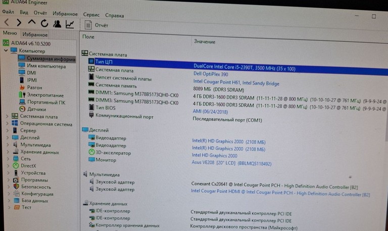Go back with the left arrow toolbar icon
Image resolution: width=388 pixels, height=231 pixels.
click(x=7, y=23)
